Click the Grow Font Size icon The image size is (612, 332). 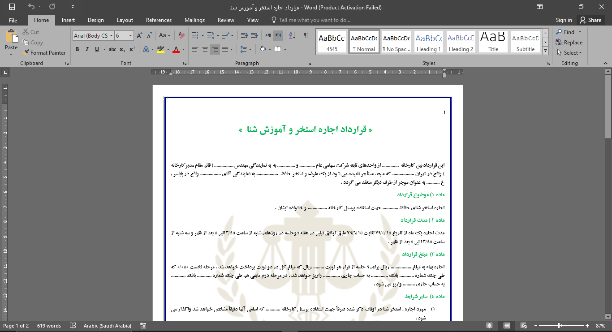pyautogui.click(x=139, y=35)
